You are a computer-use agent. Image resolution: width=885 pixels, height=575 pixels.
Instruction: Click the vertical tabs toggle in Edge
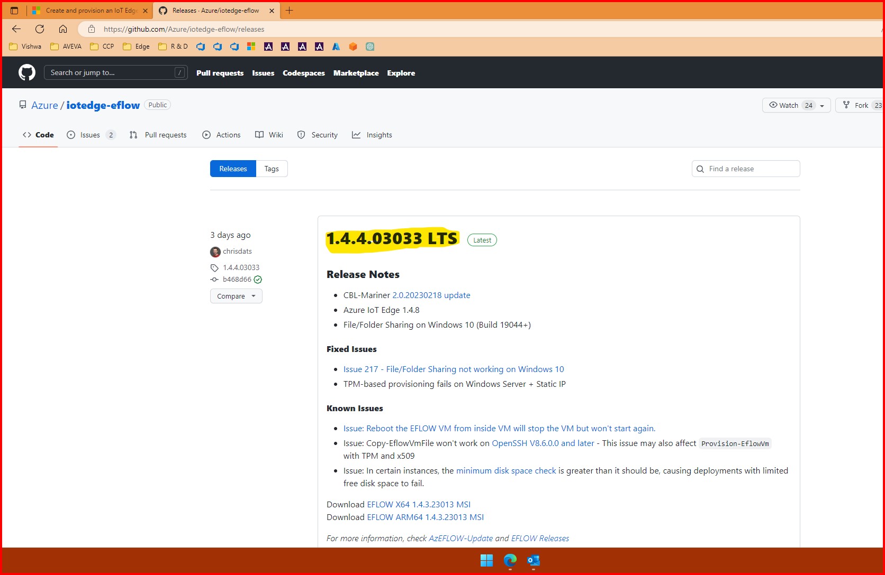(x=14, y=10)
